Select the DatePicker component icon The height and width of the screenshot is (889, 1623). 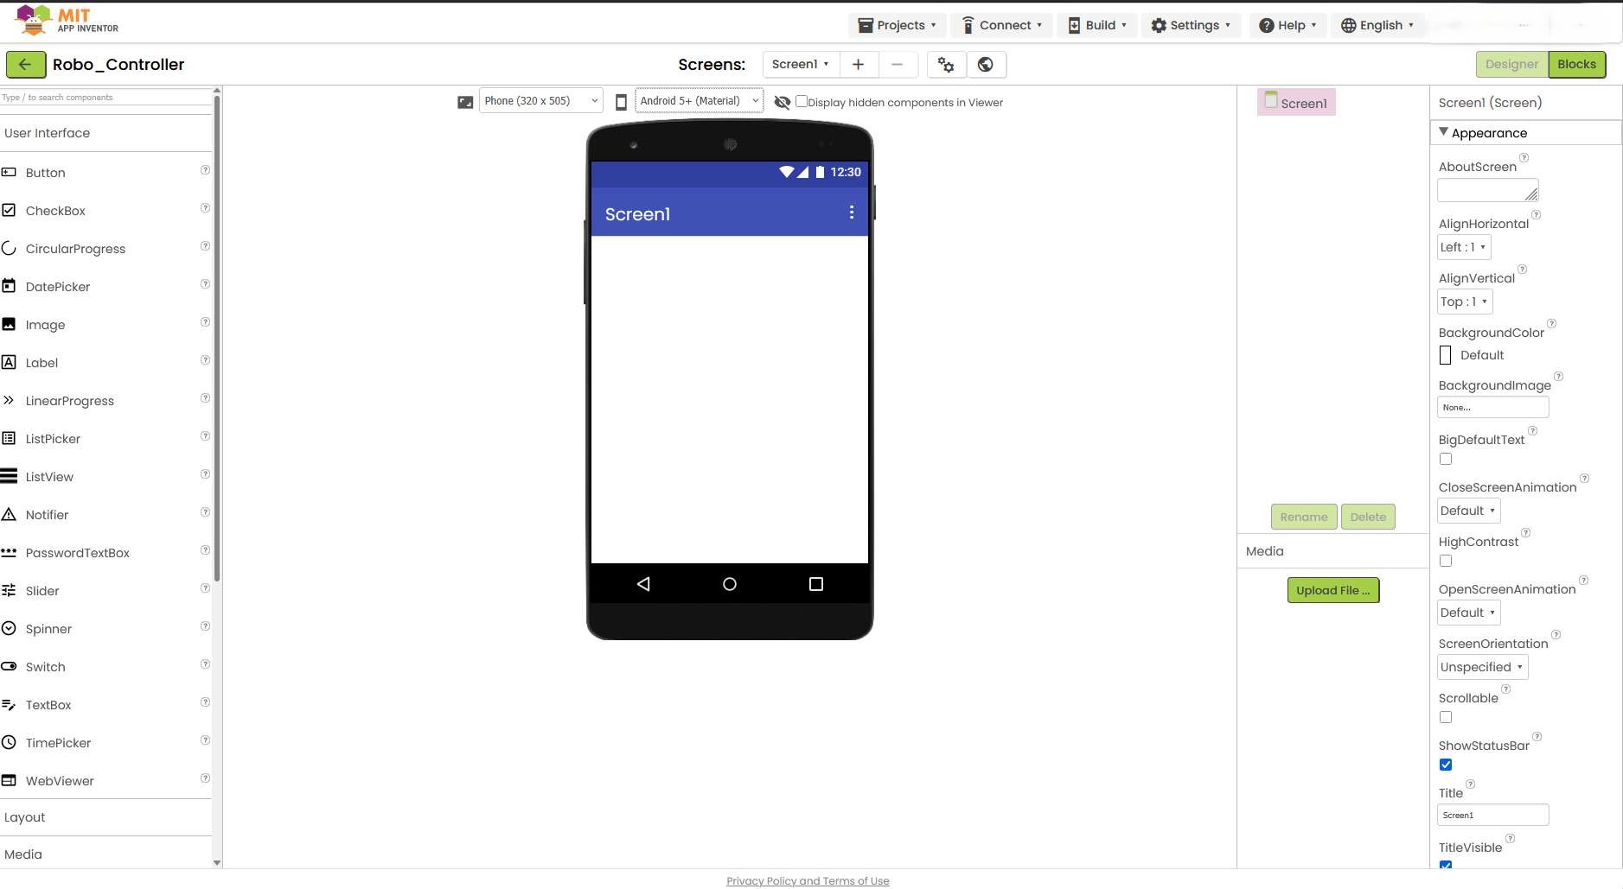tap(10, 286)
